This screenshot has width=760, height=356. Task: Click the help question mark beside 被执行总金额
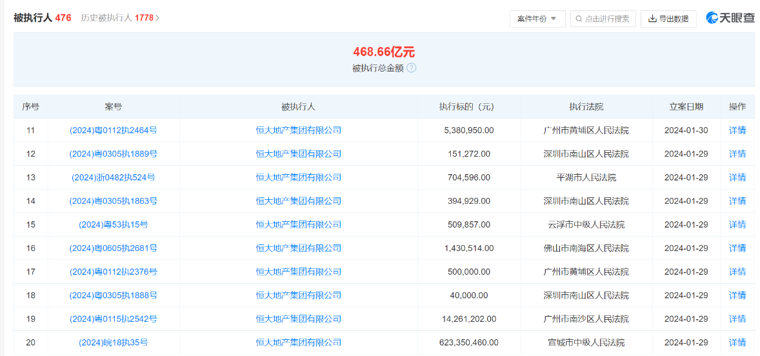pyautogui.click(x=412, y=68)
